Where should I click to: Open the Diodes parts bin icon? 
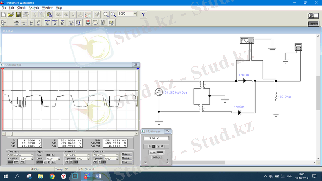(x=32, y=23)
